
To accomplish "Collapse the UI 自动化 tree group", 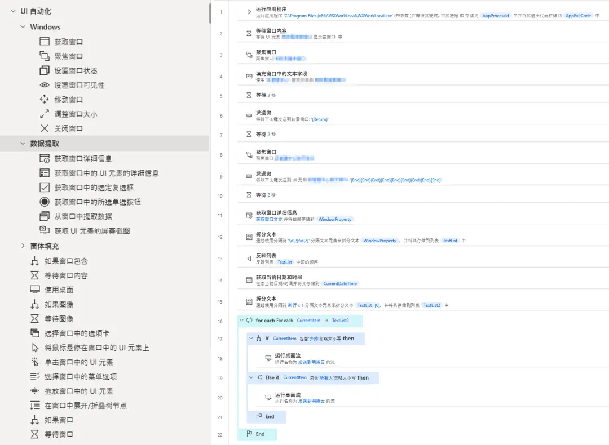I will click(x=13, y=11).
